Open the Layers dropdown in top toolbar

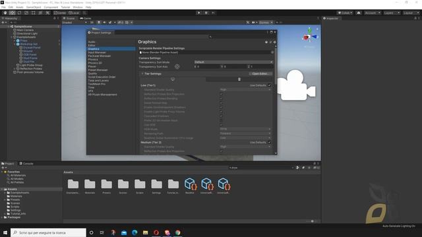pyautogui.click(x=392, y=13)
